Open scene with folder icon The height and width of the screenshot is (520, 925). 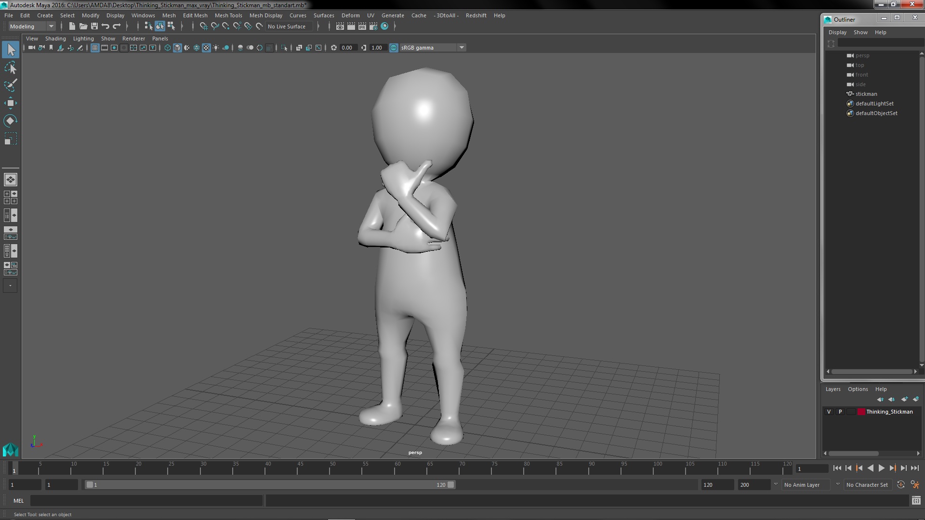point(83,26)
